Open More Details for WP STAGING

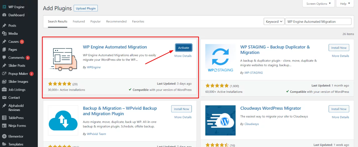click(340, 56)
